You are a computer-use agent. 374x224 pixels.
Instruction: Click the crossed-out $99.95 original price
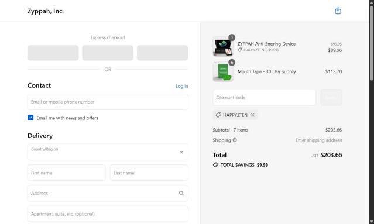pyautogui.click(x=337, y=44)
